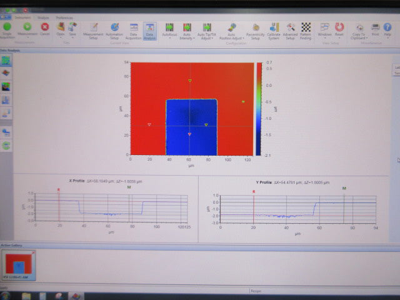Click the green Single Acquisition button
This screenshot has height=300, width=400.
pos(7,28)
